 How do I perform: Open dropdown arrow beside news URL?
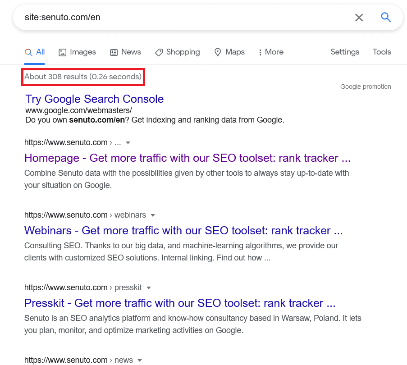coord(140,360)
